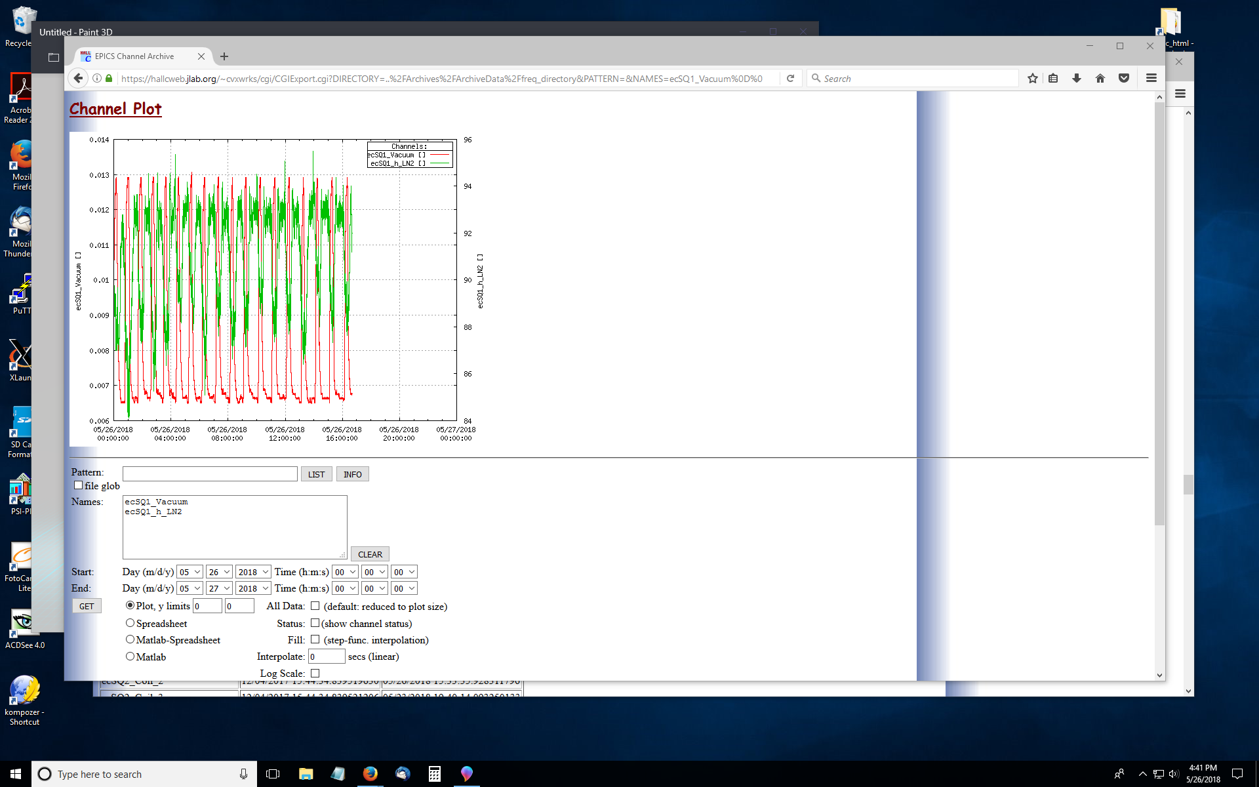Click into the Pattern input field
1259x787 pixels.
click(210, 474)
